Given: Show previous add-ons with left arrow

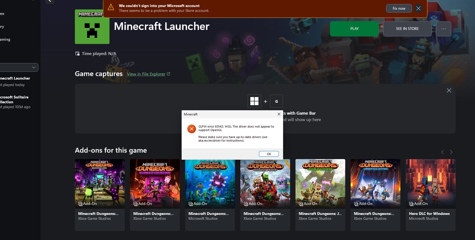Looking at the screenshot, I should pyautogui.click(x=442, y=152).
